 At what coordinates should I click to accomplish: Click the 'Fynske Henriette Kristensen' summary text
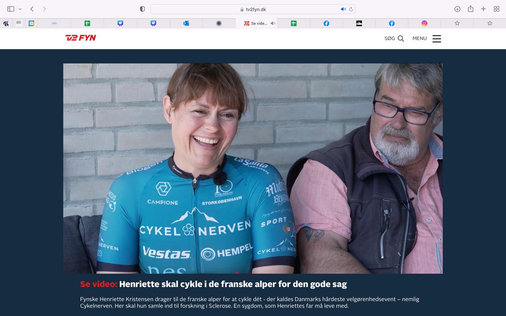[249, 302]
